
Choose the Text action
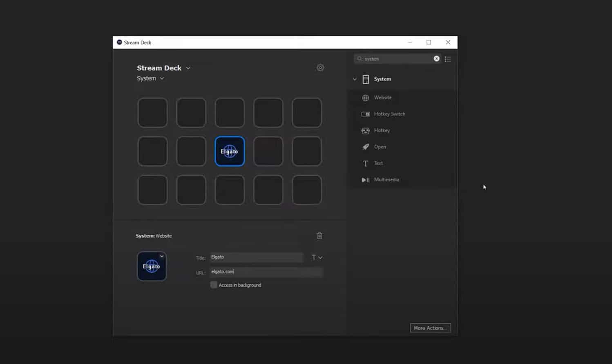tap(365, 163)
